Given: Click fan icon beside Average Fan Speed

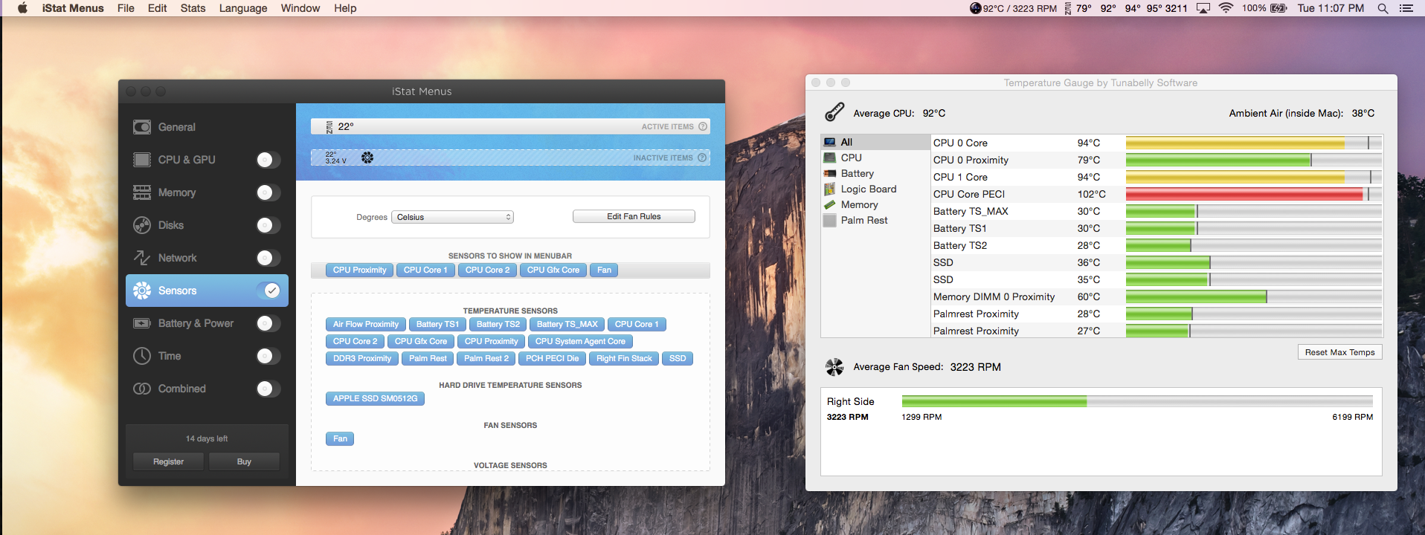Looking at the screenshot, I should pos(834,366).
